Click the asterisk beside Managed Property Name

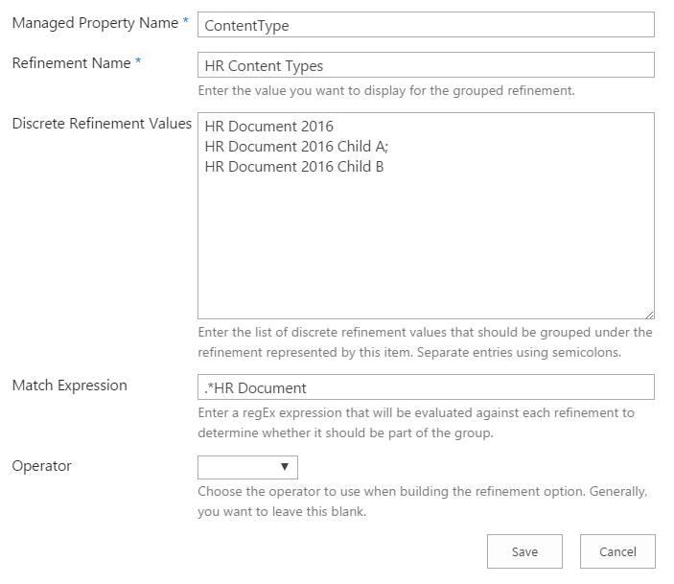[x=186, y=21]
